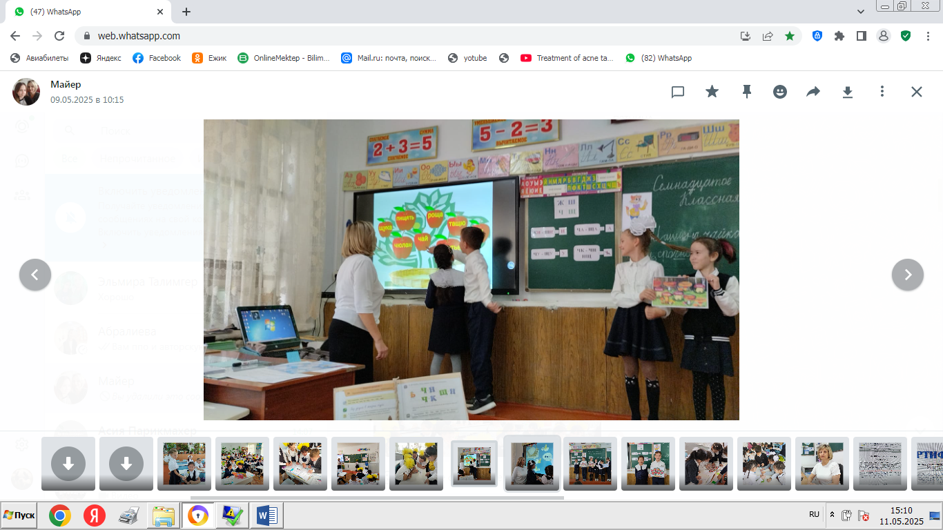Share this page from the address bar

[768, 36]
